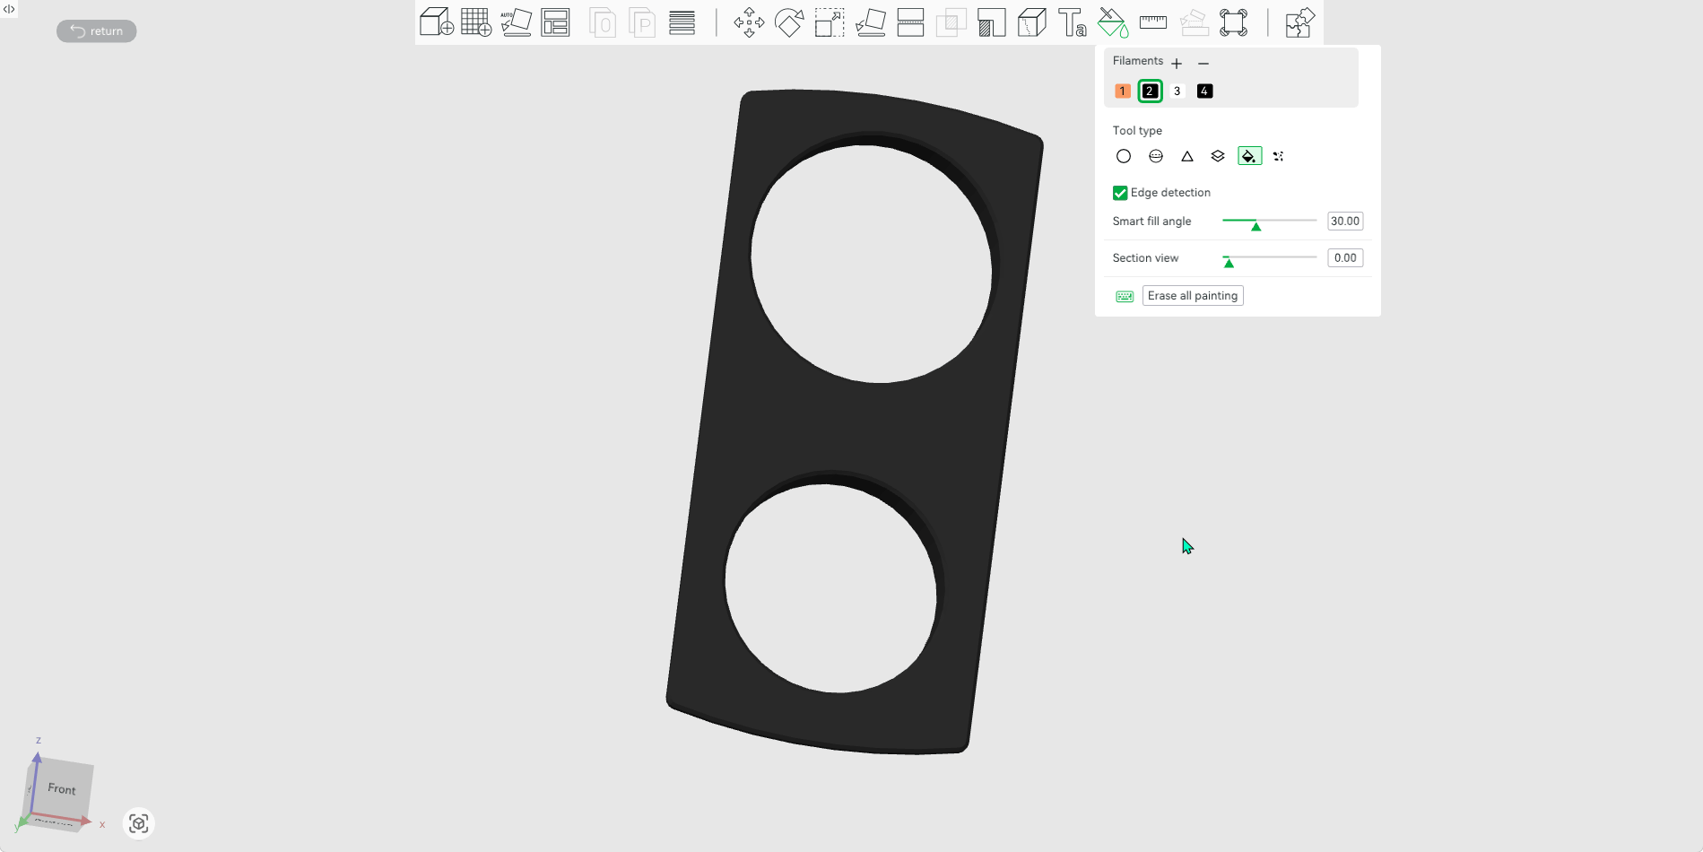Select filament 1 orange swatch
The height and width of the screenshot is (852, 1703).
[x=1122, y=91]
